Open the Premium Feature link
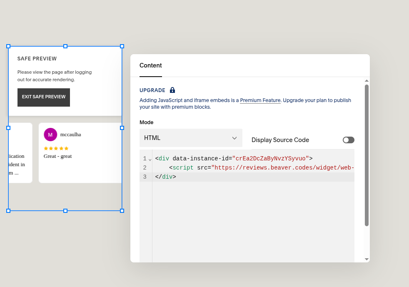This screenshot has width=409, height=287. pos(260,100)
